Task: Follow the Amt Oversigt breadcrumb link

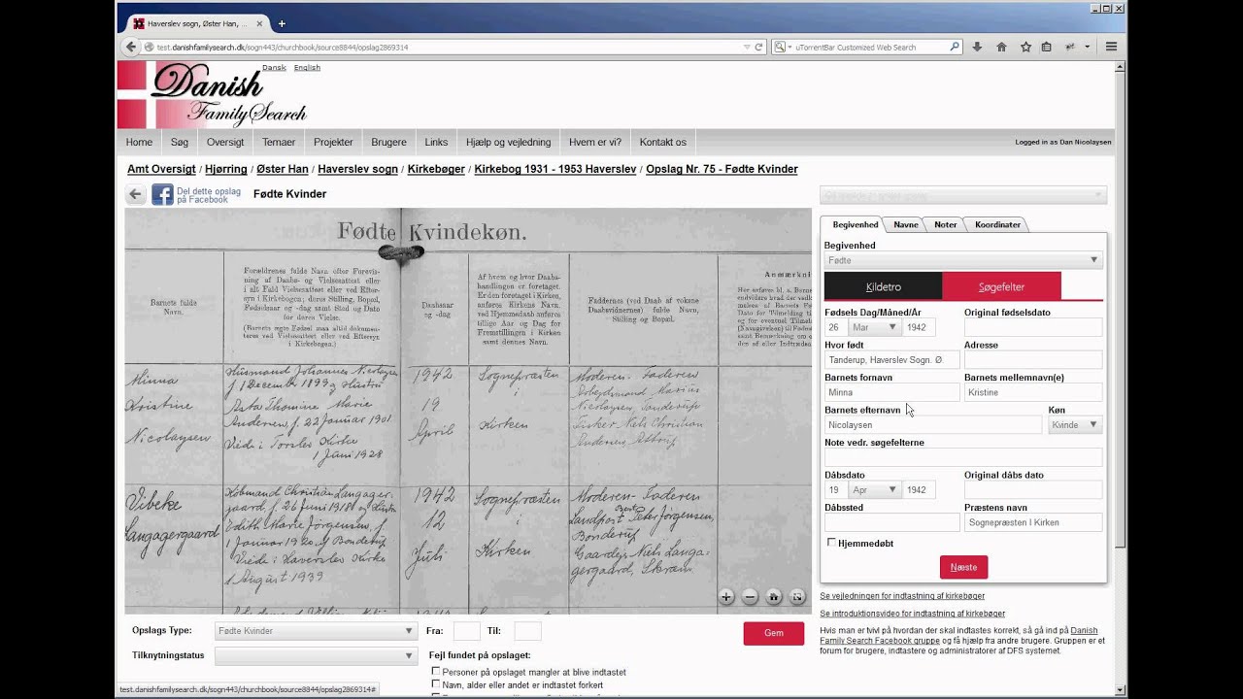Action: [x=161, y=169]
